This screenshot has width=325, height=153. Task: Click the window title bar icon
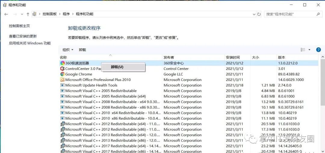point(5,5)
